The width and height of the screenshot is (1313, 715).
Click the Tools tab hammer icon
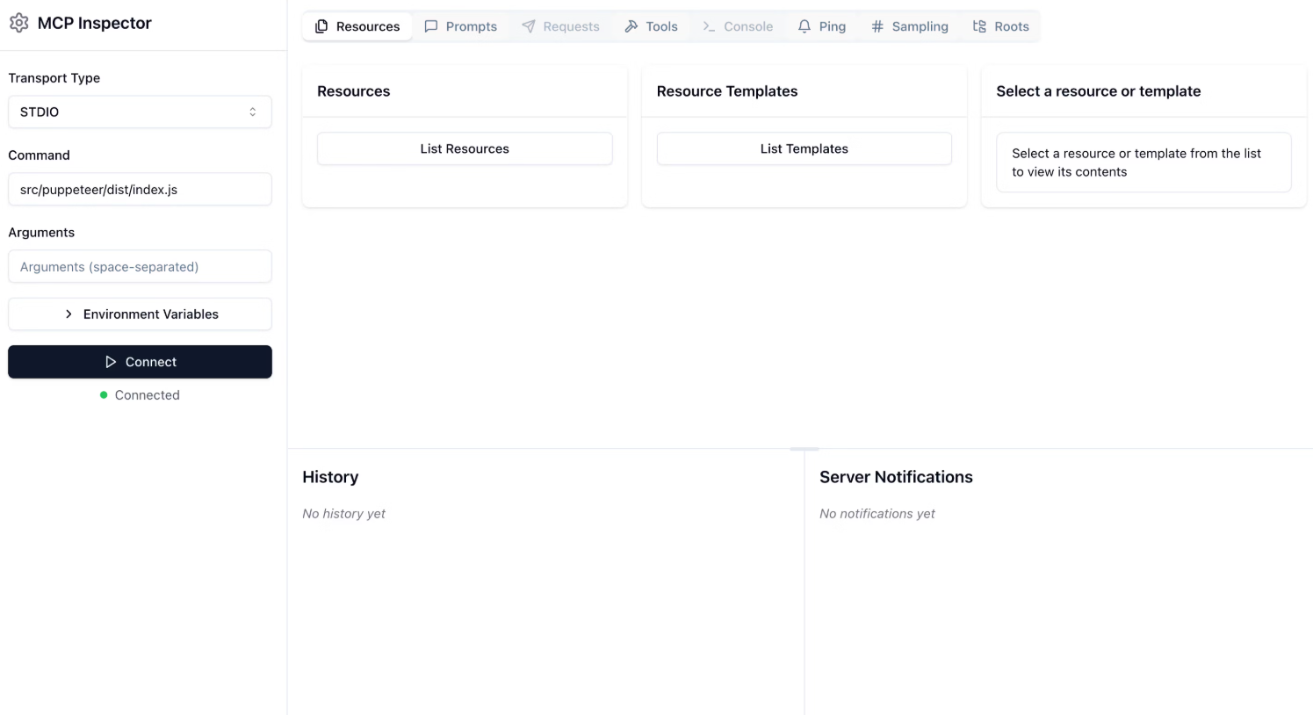tap(631, 26)
